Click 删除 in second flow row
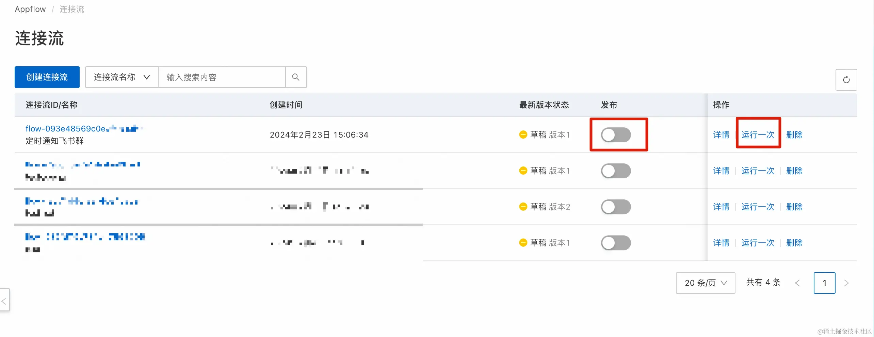 tap(794, 171)
